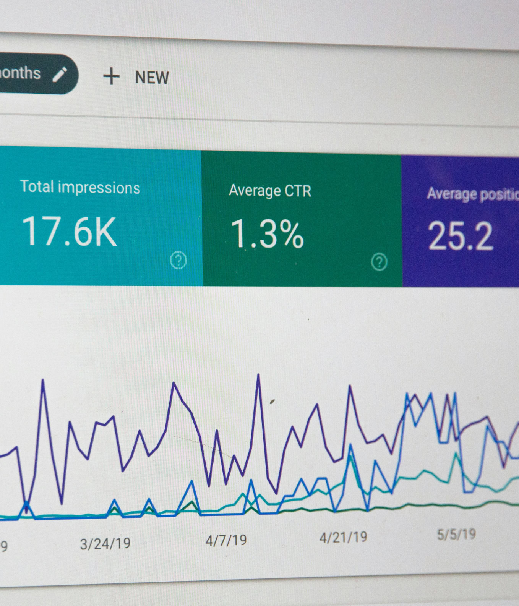Click the plus icon beside NEW
Viewport: 519px width, 606px height.
(111, 76)
